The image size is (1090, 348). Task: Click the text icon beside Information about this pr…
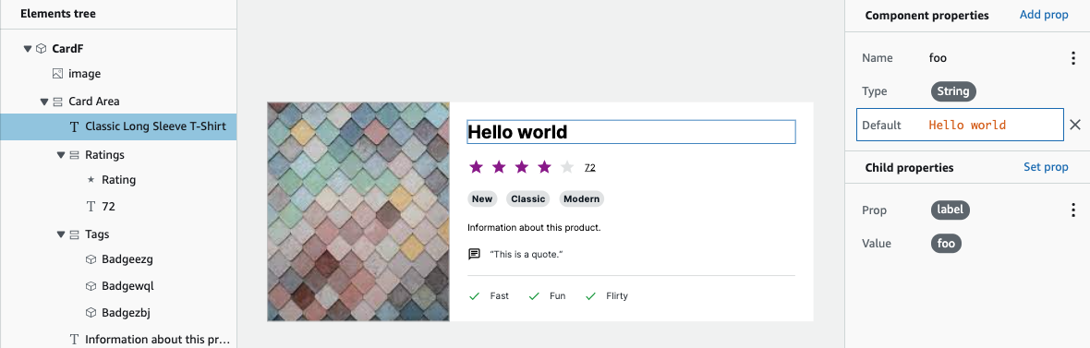(x=75, y=340)
